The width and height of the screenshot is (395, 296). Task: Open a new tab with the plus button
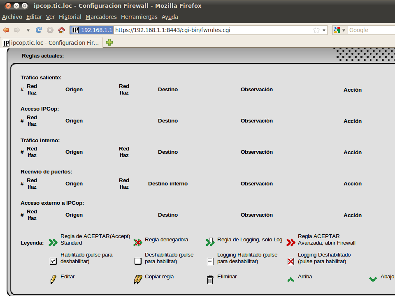click(109, 42)
